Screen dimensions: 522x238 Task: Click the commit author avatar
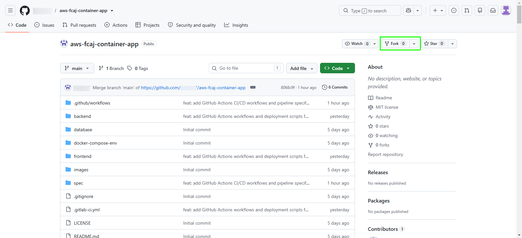[x=68, y=87]
